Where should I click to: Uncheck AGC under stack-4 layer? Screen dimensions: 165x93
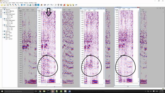[x=8, y=30]
